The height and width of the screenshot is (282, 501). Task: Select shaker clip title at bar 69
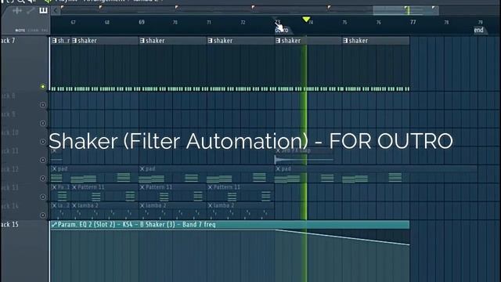155,41
